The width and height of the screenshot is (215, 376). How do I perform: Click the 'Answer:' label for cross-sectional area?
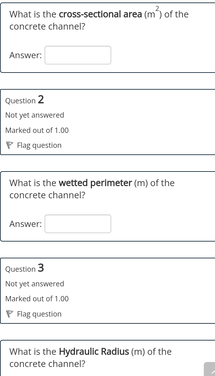tap(26, 55)
